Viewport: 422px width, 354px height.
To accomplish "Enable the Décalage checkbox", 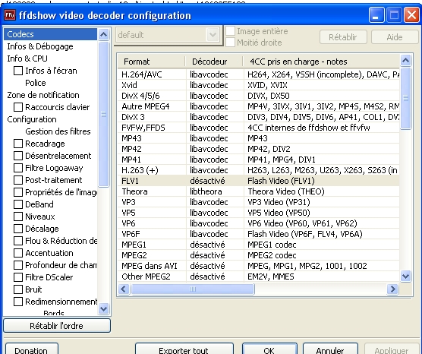I will pos(18,229).
